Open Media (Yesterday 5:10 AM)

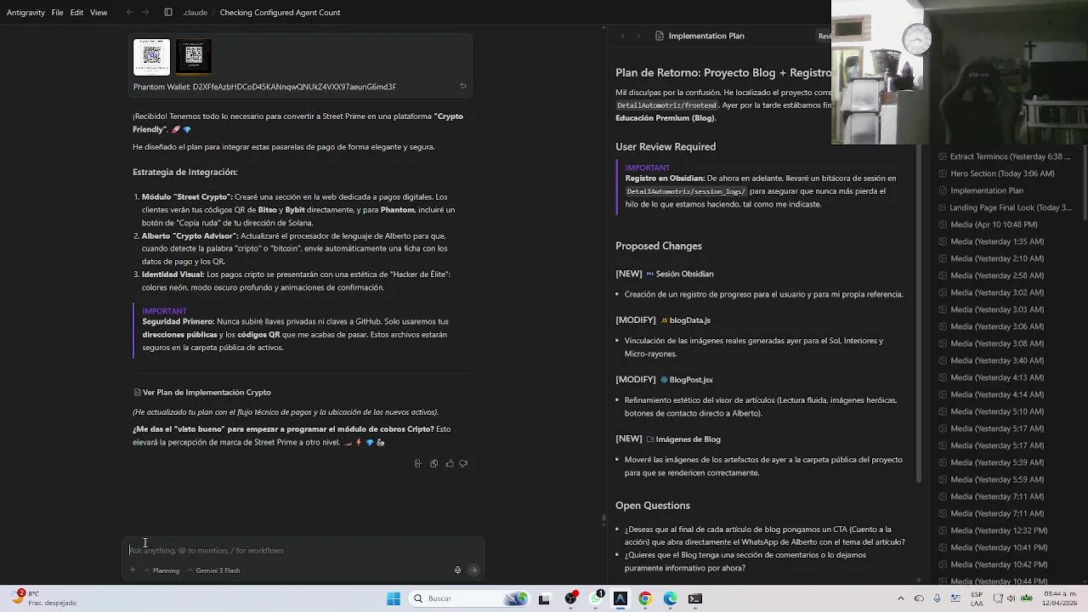click(991, 411)
